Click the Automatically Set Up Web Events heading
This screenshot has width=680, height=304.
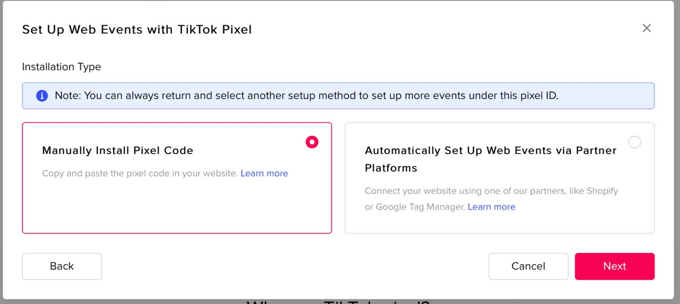tap(490, 151)
